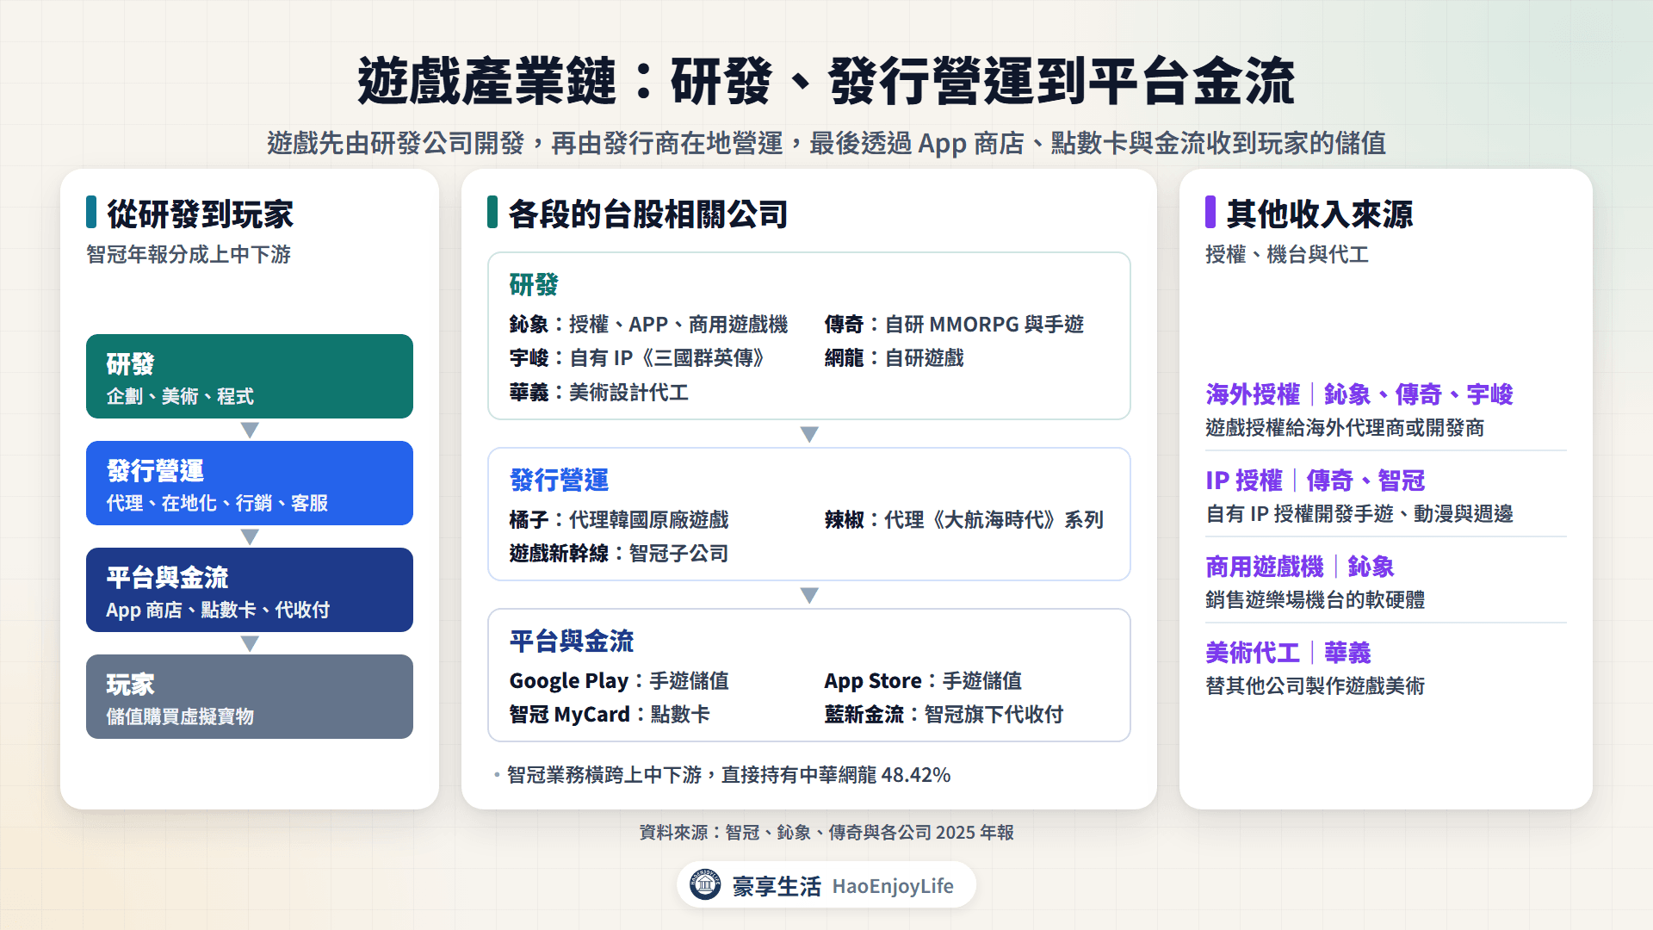Click 鈊象：授權、APP、商用遊戲機 line

click(x=648, y=324)
